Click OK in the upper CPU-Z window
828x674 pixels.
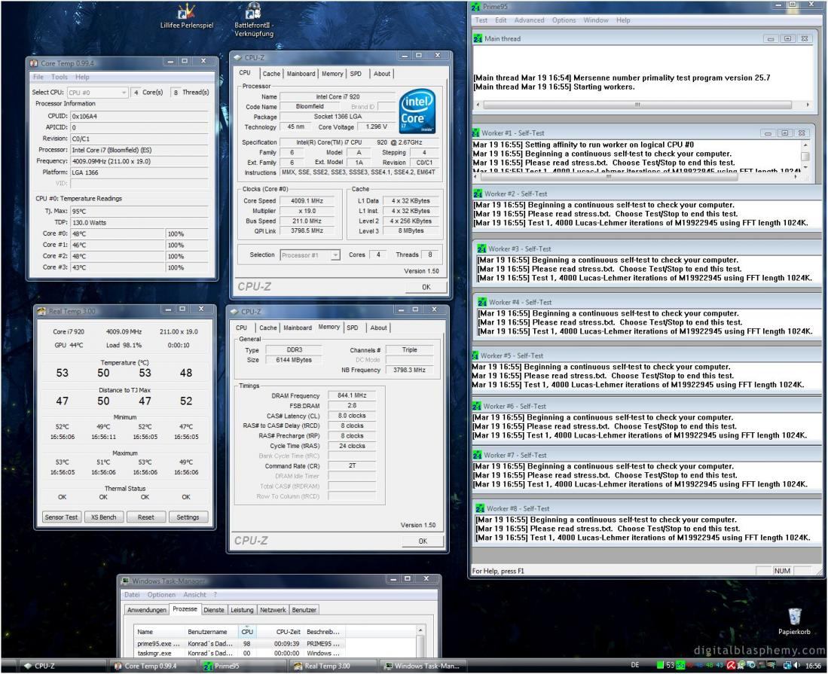[426, 287]
